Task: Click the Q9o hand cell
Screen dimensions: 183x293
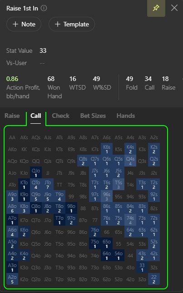Action: [x=36, y=197]
